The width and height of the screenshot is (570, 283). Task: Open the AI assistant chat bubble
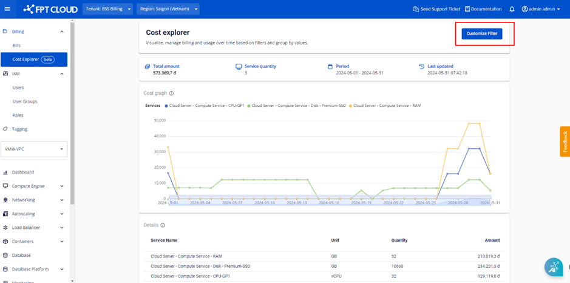[x=553, y=267]
